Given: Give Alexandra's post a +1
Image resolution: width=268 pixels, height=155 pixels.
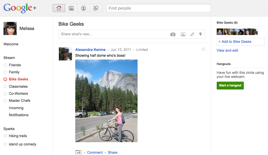Looking at the screenshot, I should (x=78, y=152).
